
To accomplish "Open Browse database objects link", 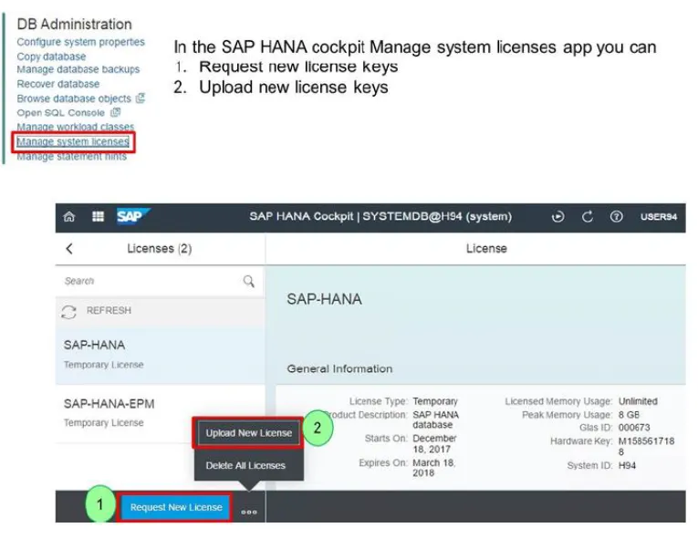I will [x=74, y=98].
